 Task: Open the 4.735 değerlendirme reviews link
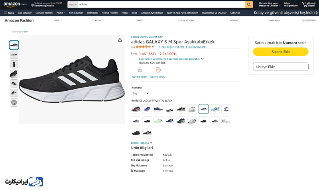[x=171, y=47]
